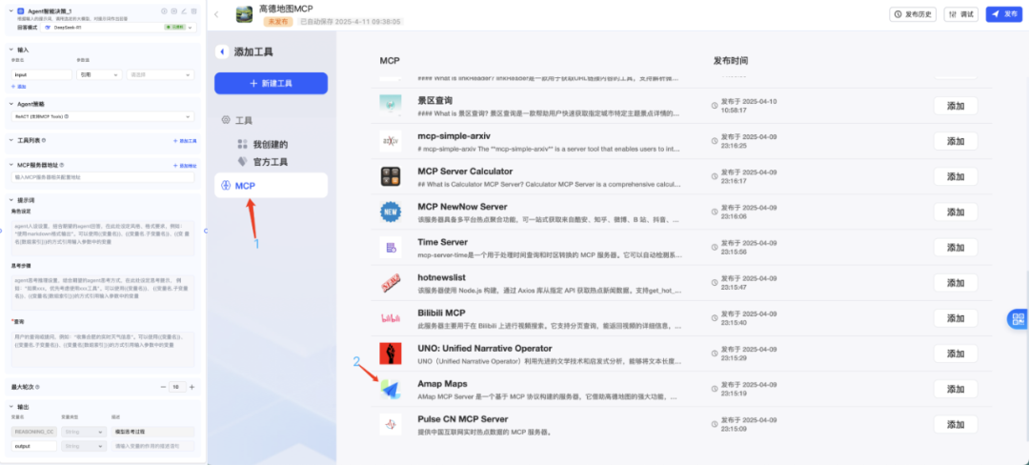1029x465 pixels.
Task: Click the blue Agent智能决策_1 node icon
Action: (x=20, y=11)
